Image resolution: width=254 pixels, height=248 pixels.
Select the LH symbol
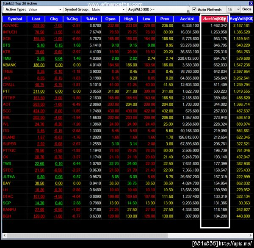5,190
